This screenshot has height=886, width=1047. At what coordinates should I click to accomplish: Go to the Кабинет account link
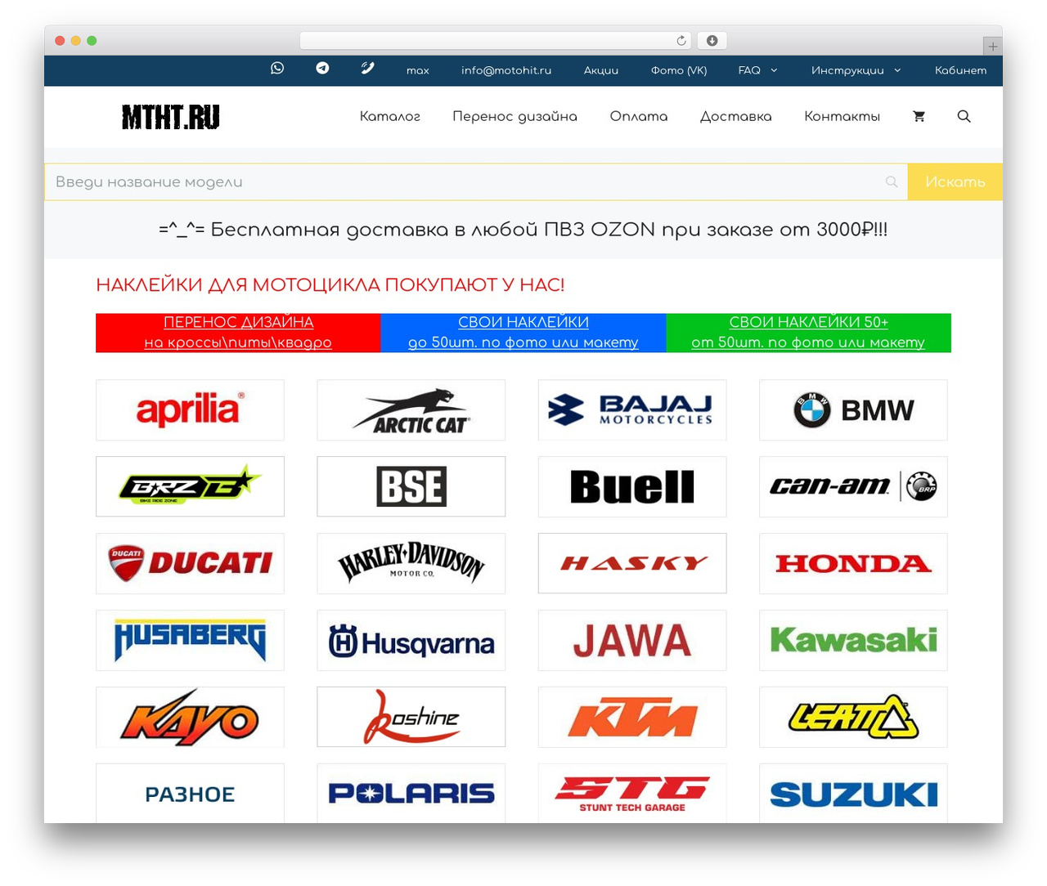coord(961,70)
